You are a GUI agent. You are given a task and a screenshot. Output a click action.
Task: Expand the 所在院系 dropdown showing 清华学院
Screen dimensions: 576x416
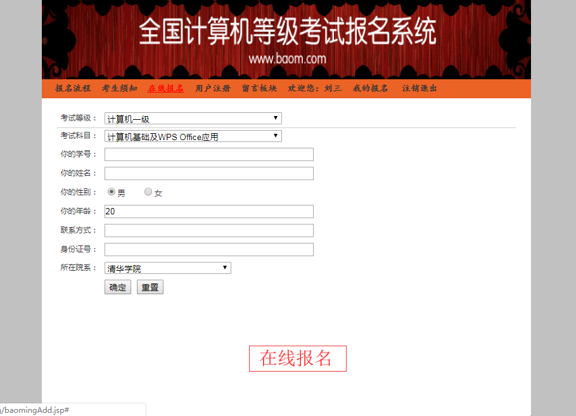(x=168, y=268)
